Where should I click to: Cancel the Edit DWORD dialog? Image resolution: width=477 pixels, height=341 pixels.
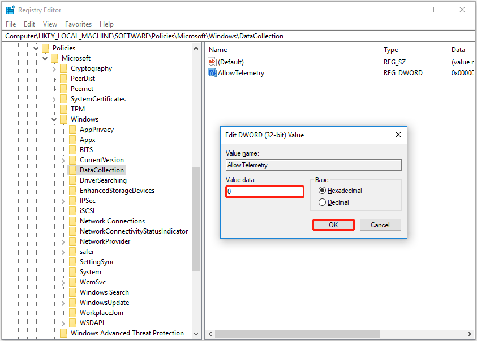[x=380, y=225]
